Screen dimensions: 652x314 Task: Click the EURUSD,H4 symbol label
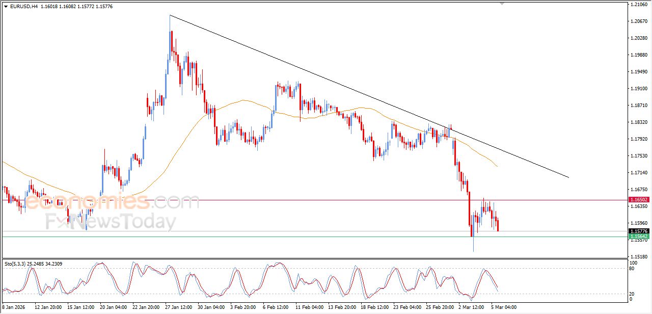click(x=24, y=7)
